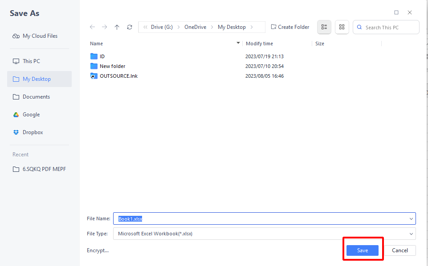The image size is (428, 266).
Task: Switch to list view layout
Action: tap(324, 27)
